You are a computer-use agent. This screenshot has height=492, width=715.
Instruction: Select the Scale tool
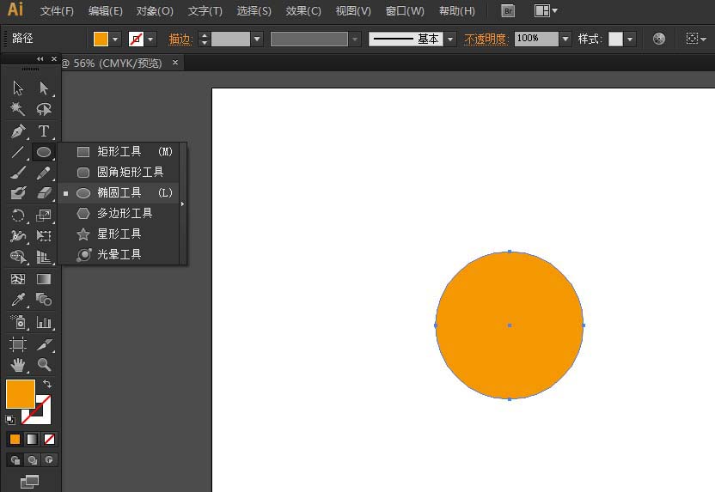pyautogui.click(x=44, y=215)
